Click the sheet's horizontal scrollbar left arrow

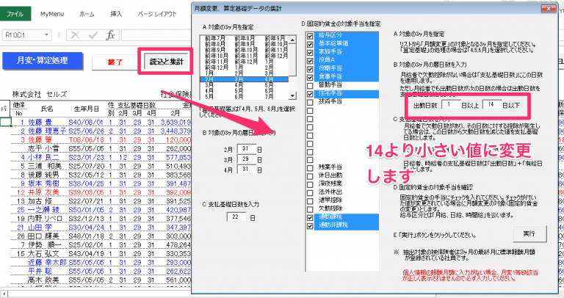point(4,294)
